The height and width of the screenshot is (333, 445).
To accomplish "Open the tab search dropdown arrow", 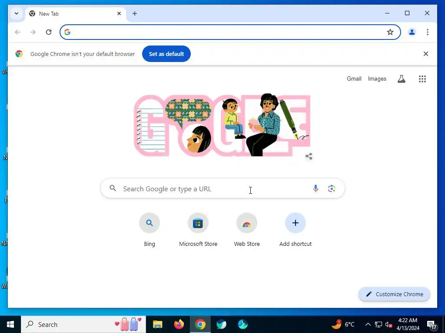I will pyautogui.click(x=17, y=13).
